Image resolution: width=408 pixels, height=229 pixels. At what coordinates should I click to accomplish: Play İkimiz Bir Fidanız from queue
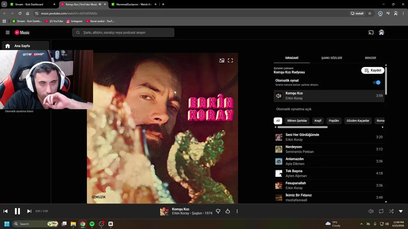329,198
